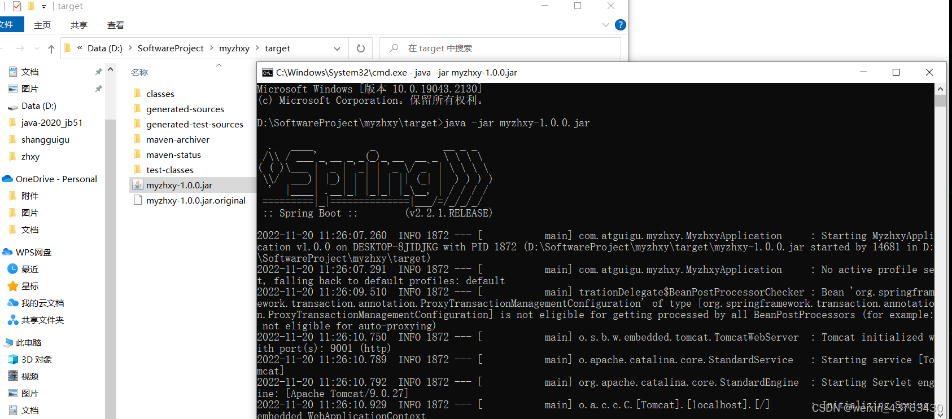The width and height of the screenshot is (952, 419).
Task: Select myzhxy in address breadcrumb
Action: tap(234, 48)
